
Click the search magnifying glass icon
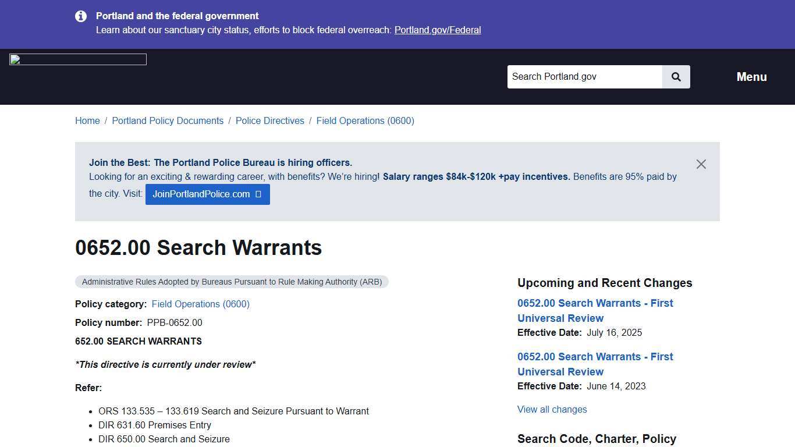point(676,76)
